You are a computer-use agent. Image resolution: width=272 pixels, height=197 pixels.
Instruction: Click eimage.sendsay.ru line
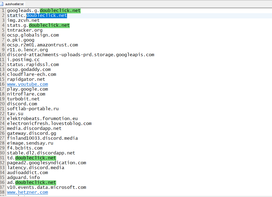click(x=30, y=143)
